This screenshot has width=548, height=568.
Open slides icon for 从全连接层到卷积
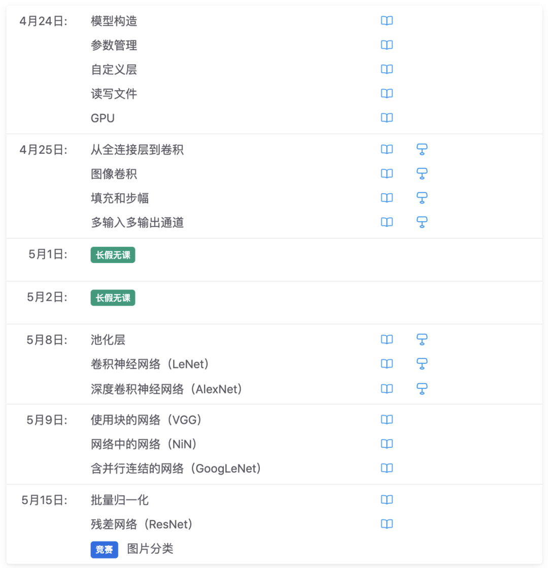[x=422, y=149]
